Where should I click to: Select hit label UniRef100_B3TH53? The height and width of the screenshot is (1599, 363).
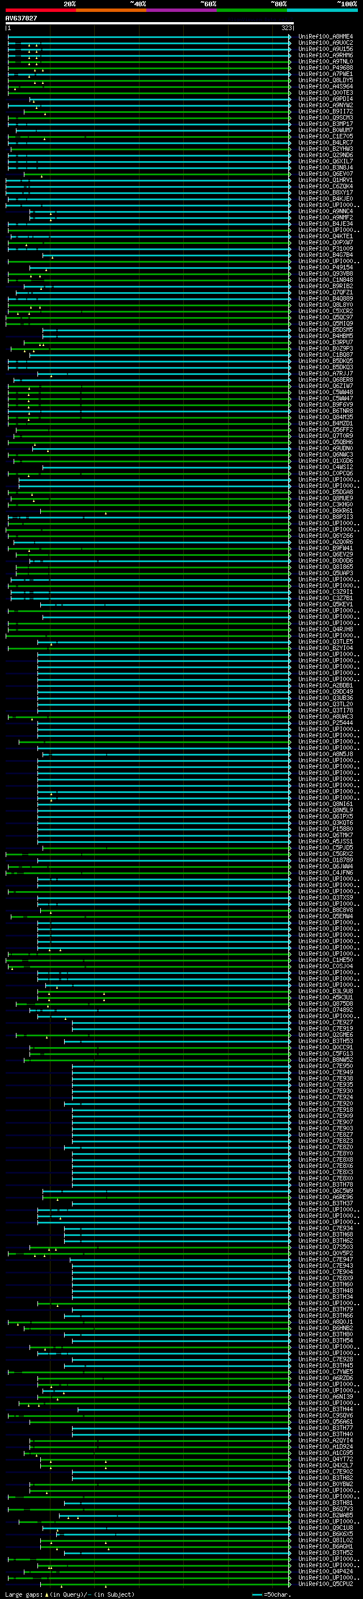(326, 1041)
